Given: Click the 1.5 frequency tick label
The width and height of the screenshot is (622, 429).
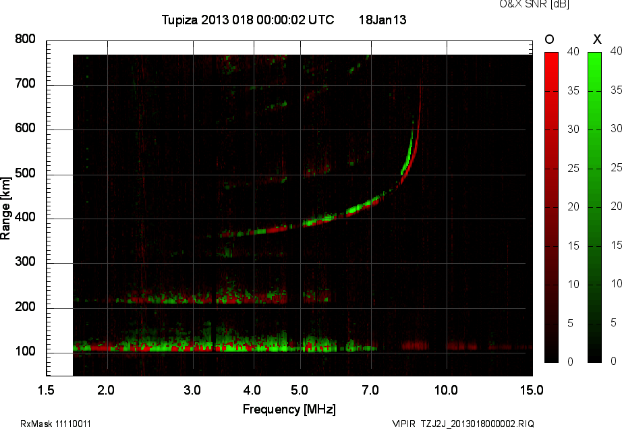Looking at the screenshot, I should point(46,390).
